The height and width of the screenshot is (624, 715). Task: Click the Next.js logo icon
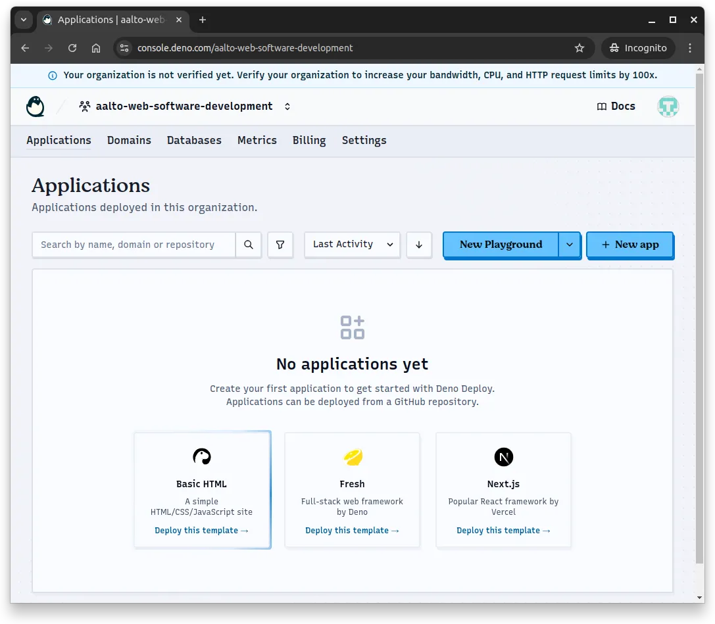click(503, 456)
